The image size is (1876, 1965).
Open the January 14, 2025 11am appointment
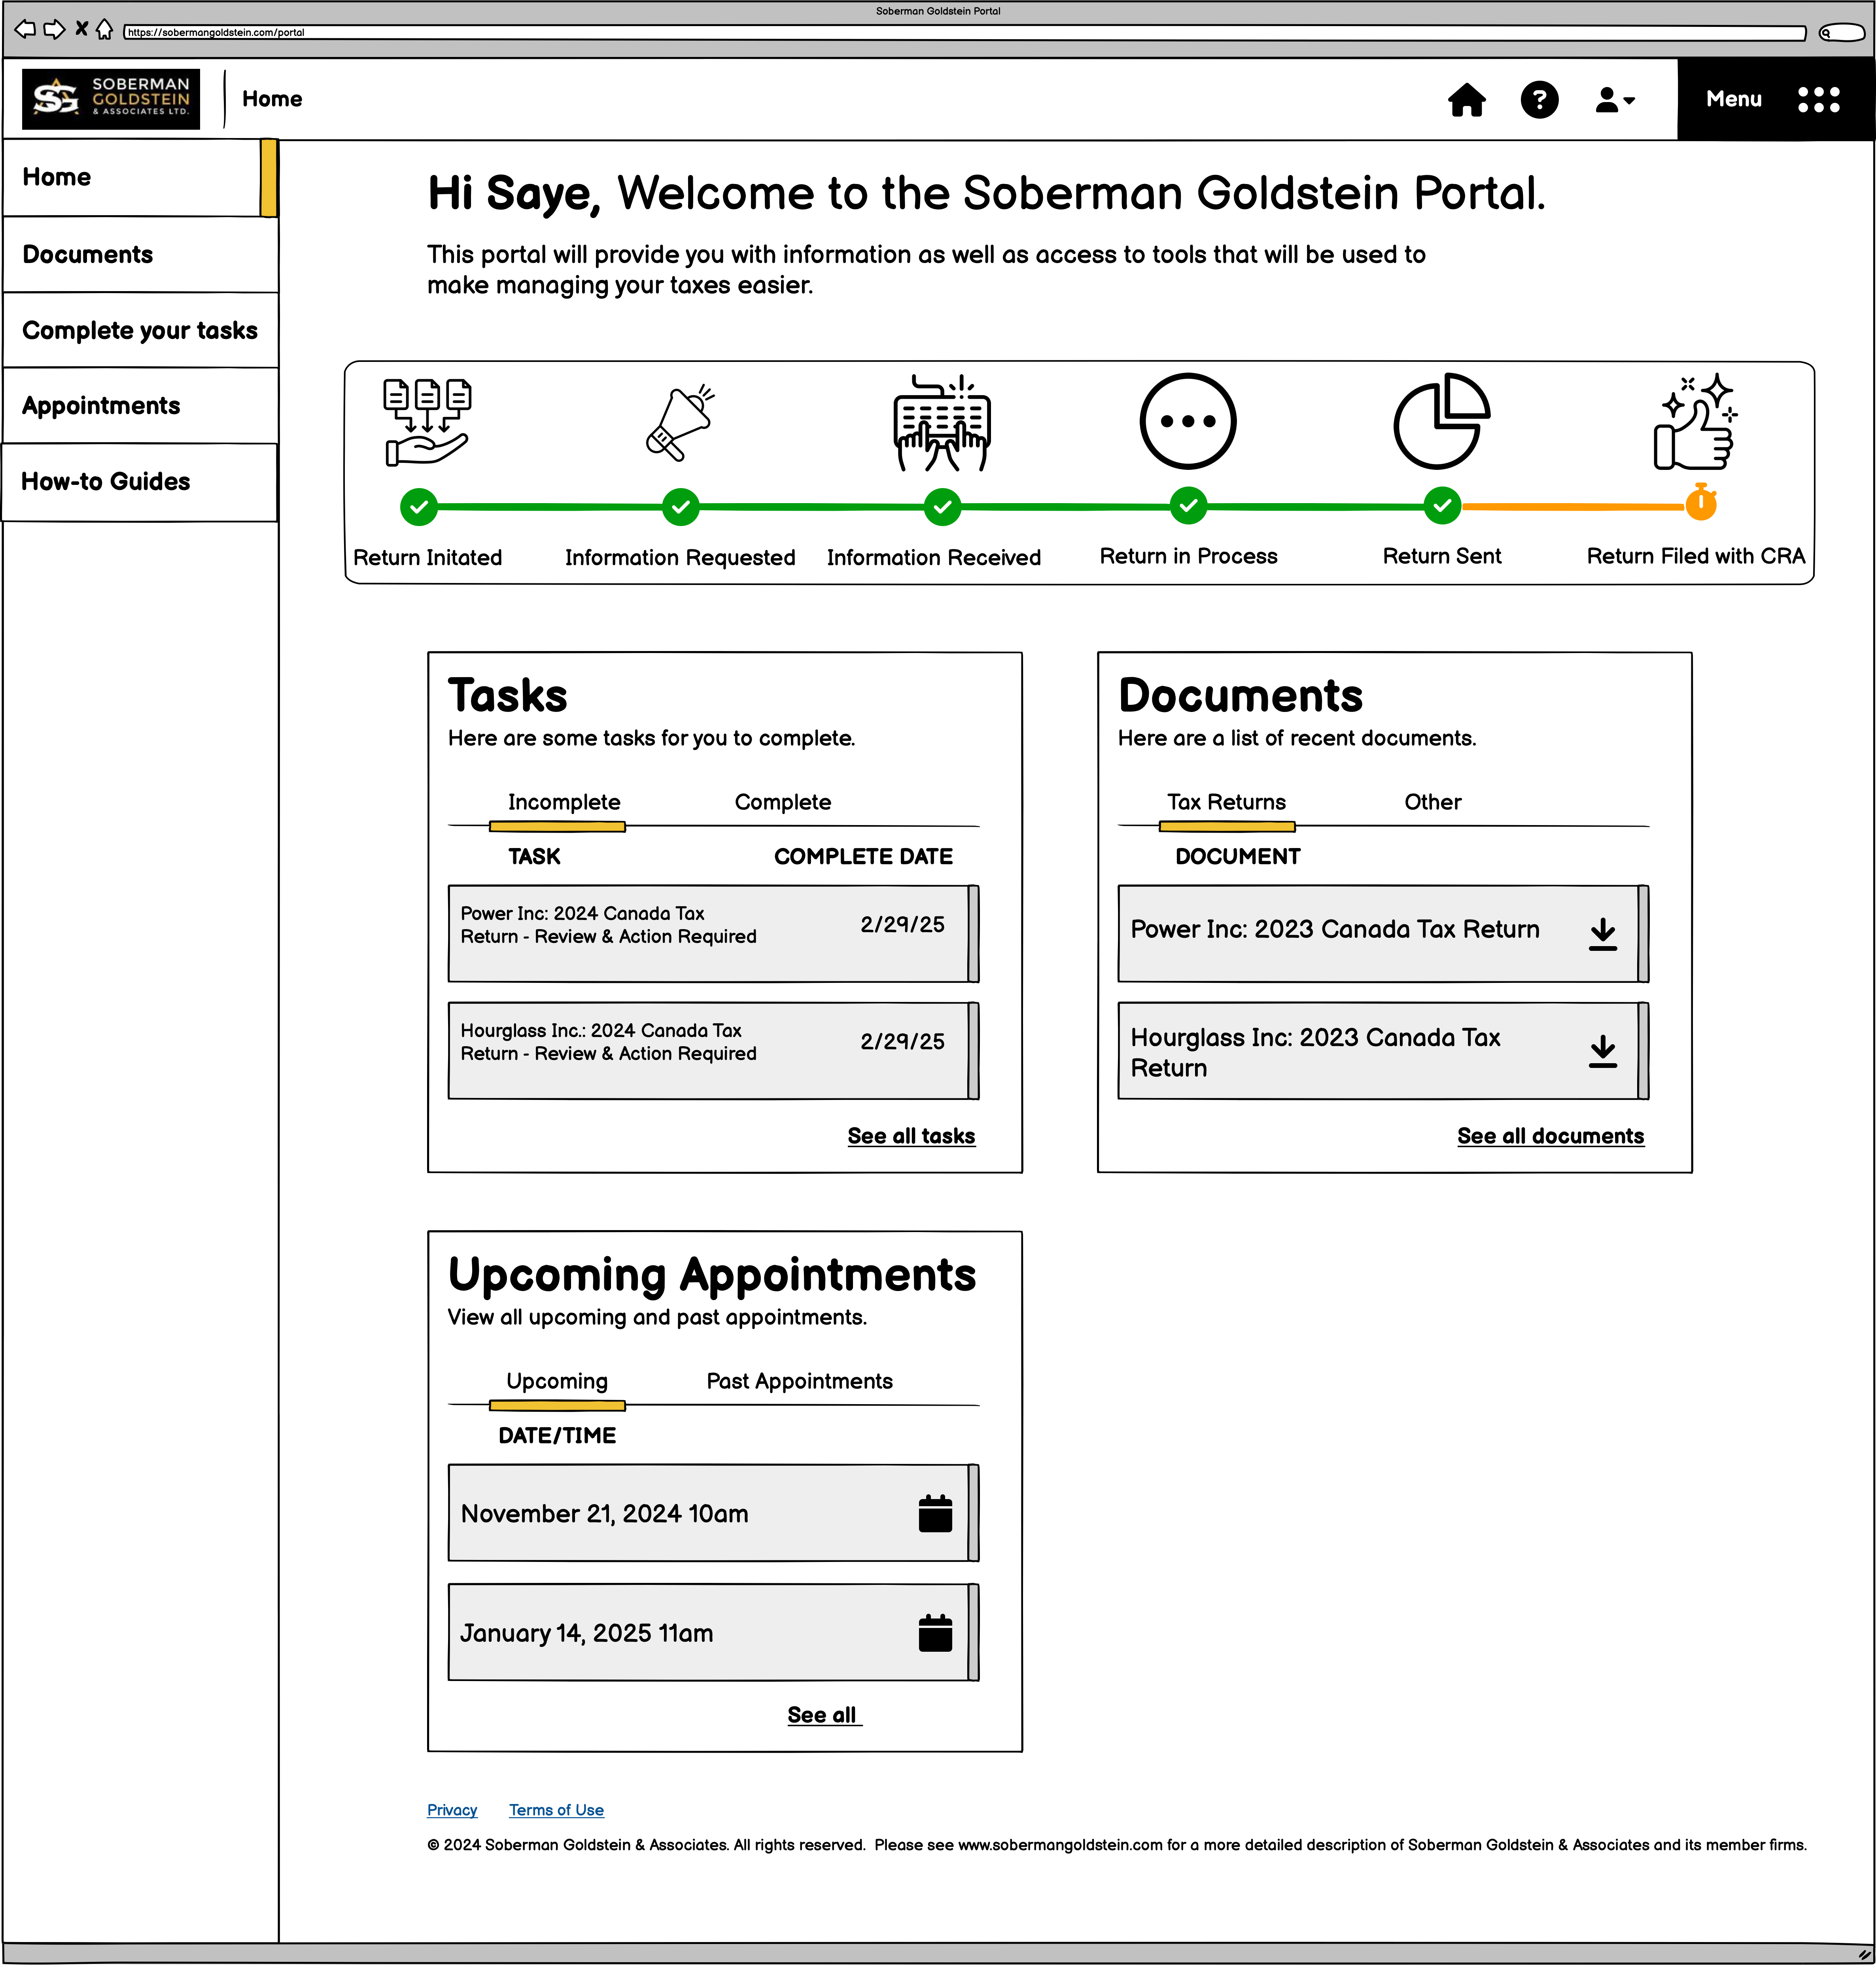(713, 1632)
